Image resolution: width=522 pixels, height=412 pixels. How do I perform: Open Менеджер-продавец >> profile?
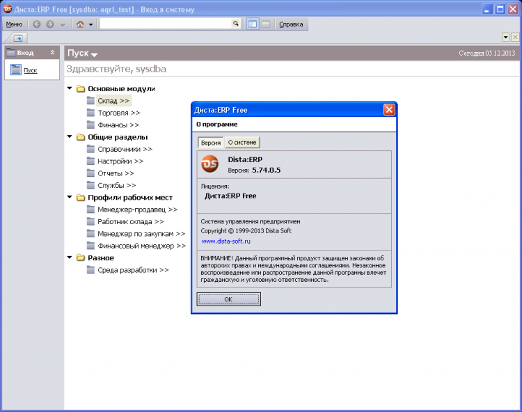coord(138,209)
